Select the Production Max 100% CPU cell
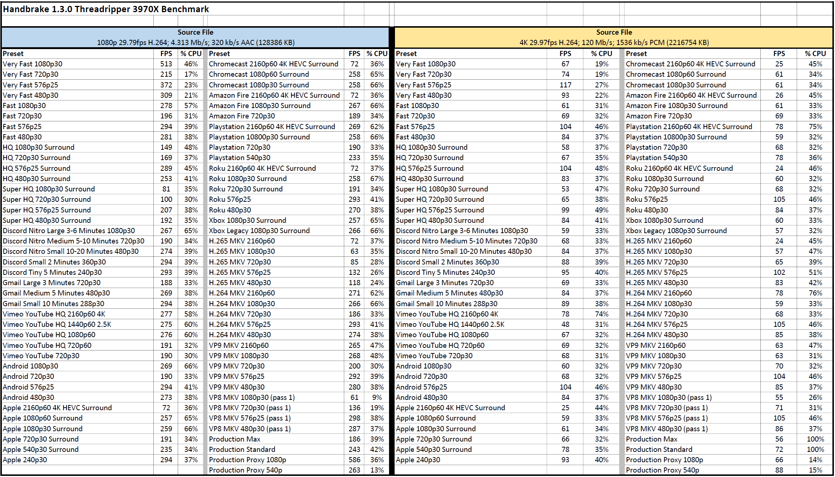This screenshot has height=477, width=835. pos(815,439)
